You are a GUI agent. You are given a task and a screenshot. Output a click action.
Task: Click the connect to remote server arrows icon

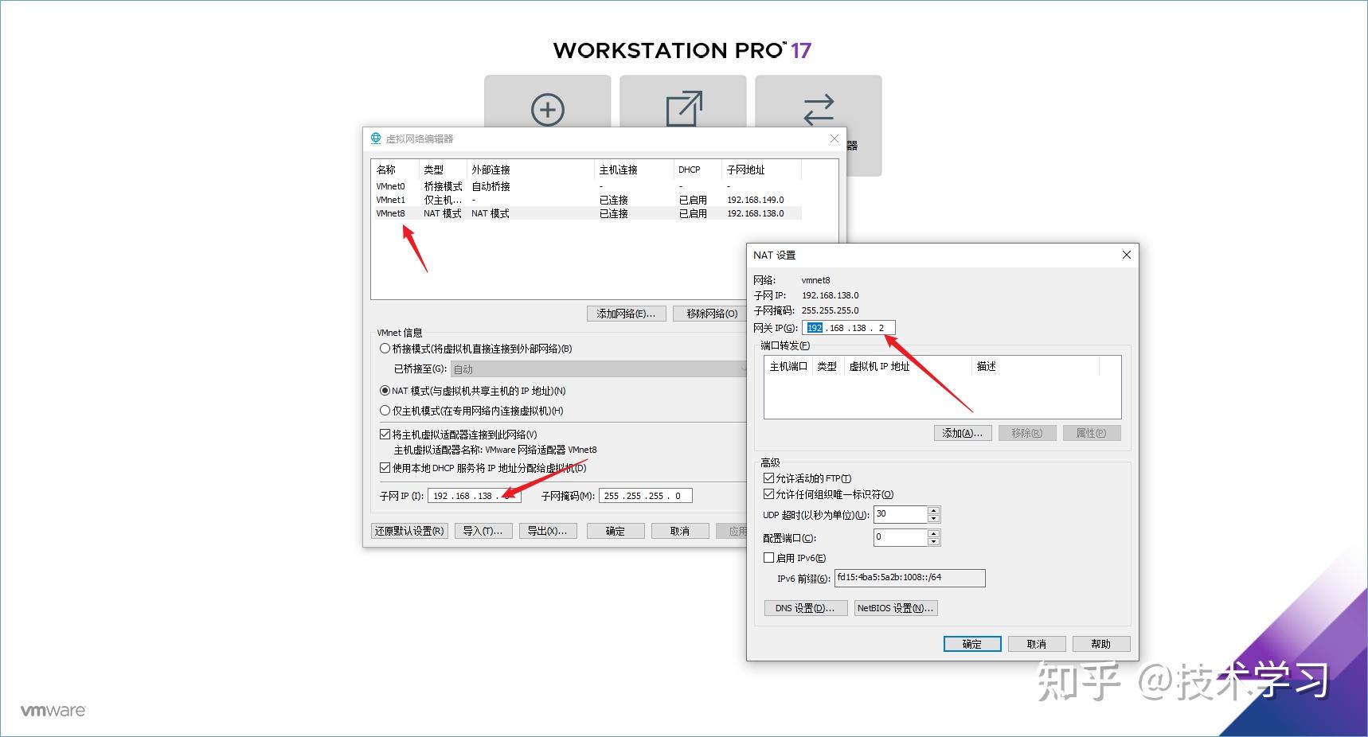tap(819, 110)
